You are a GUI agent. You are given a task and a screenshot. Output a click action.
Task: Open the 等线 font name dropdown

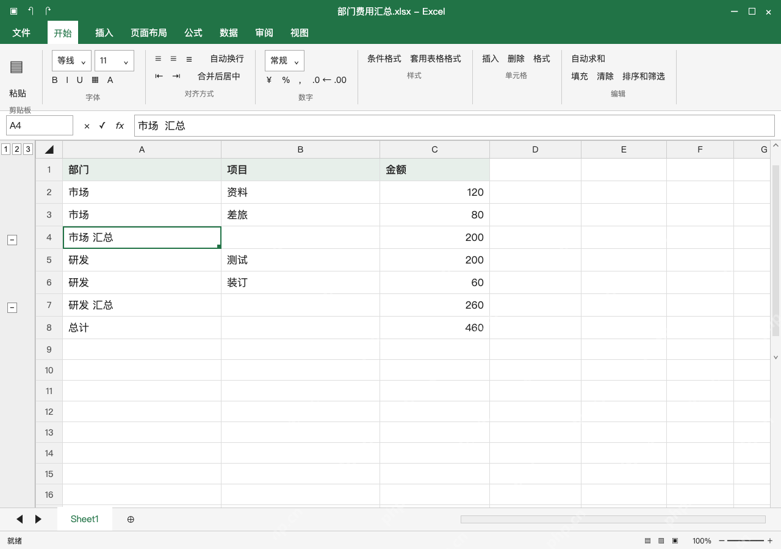tap(71, 61)
